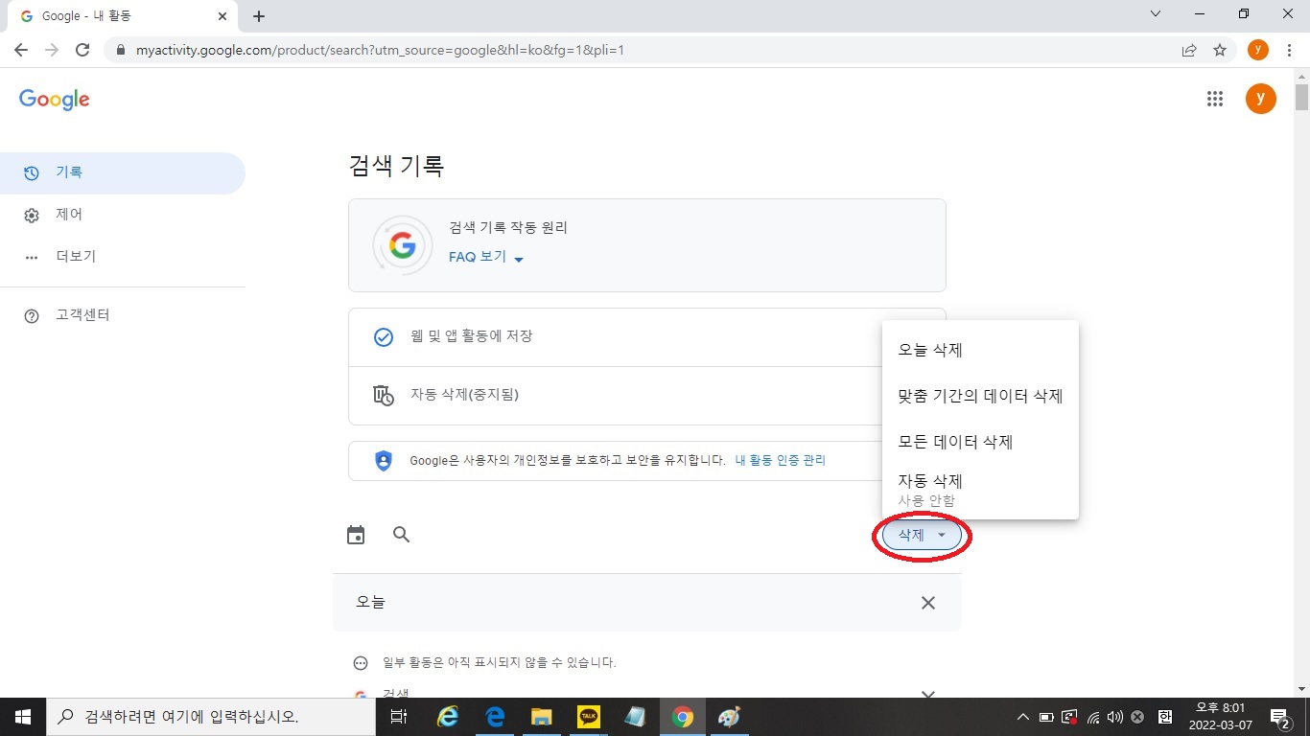Open the volume control in the tray
The height and width of the screenshot is (736, 1310).
1114,717
